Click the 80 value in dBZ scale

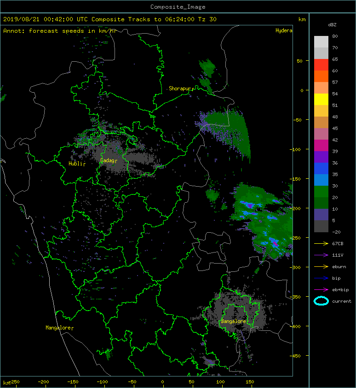335,36
